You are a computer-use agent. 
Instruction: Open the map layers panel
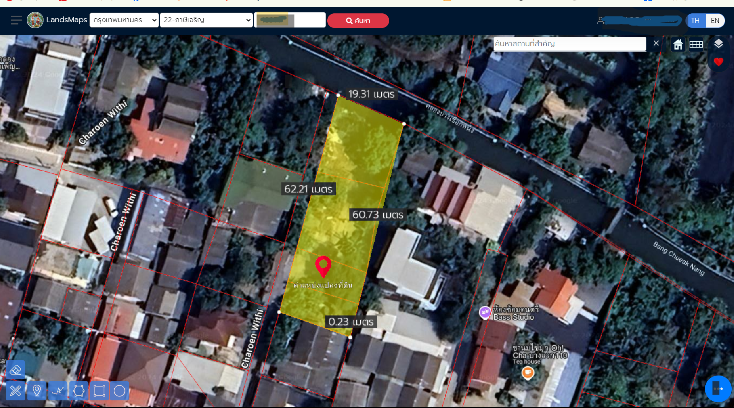click(x=718, y=44)
